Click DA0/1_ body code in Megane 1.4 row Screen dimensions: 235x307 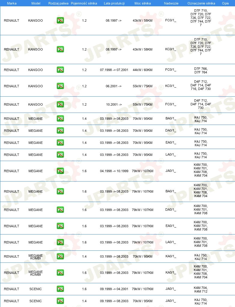point(171,131)
